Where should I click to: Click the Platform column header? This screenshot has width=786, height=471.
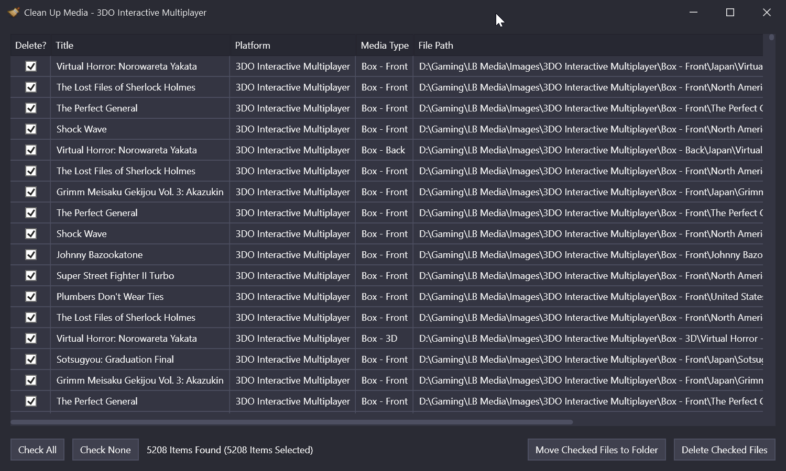tap(293, 46)
